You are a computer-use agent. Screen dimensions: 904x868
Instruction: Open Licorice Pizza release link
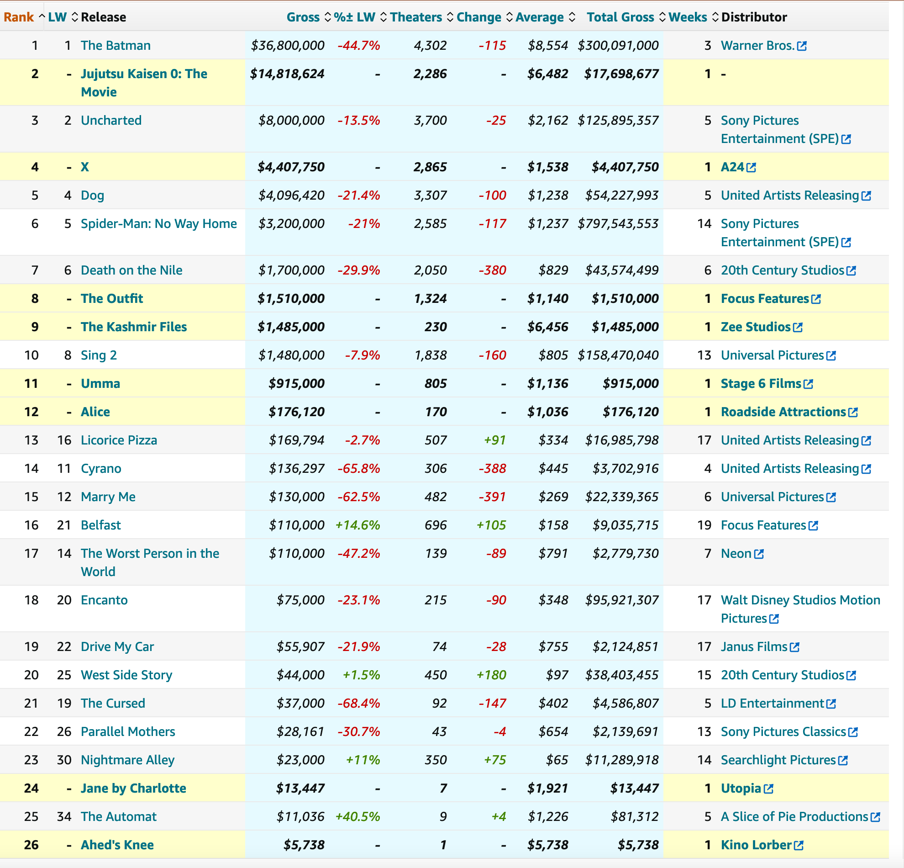119,440
